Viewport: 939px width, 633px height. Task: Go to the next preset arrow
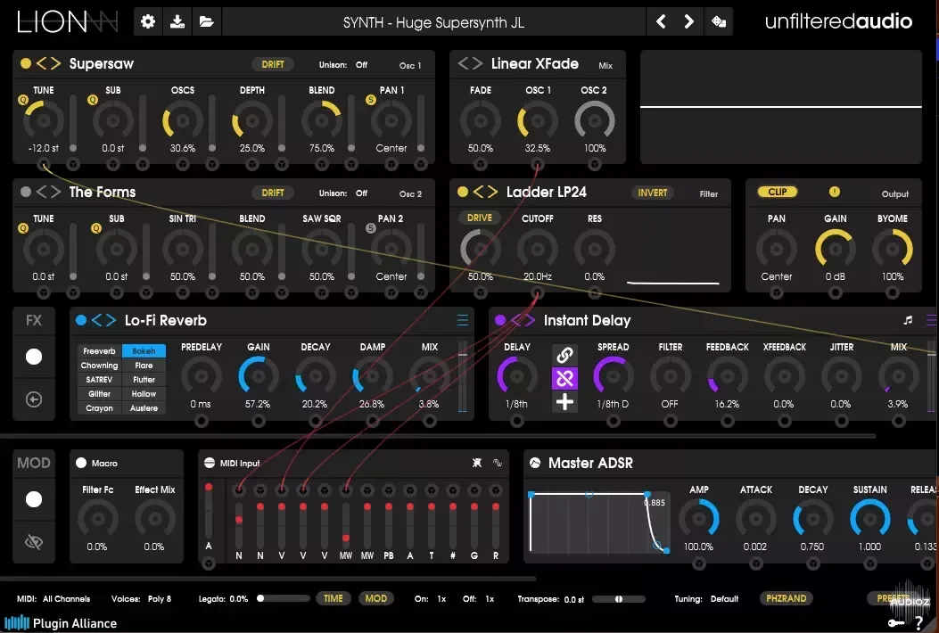click(688, 22)
